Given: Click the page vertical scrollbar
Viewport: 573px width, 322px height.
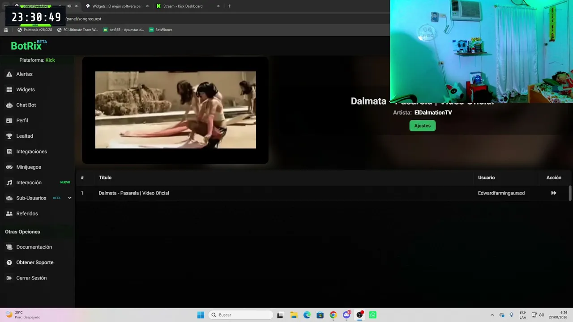Looking at the screenshot, I should point(570,193).
